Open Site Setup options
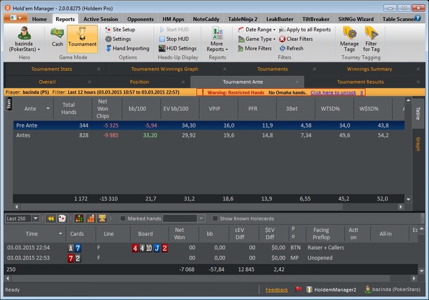Viewport: 429px width, 300px height. [120, 29]
